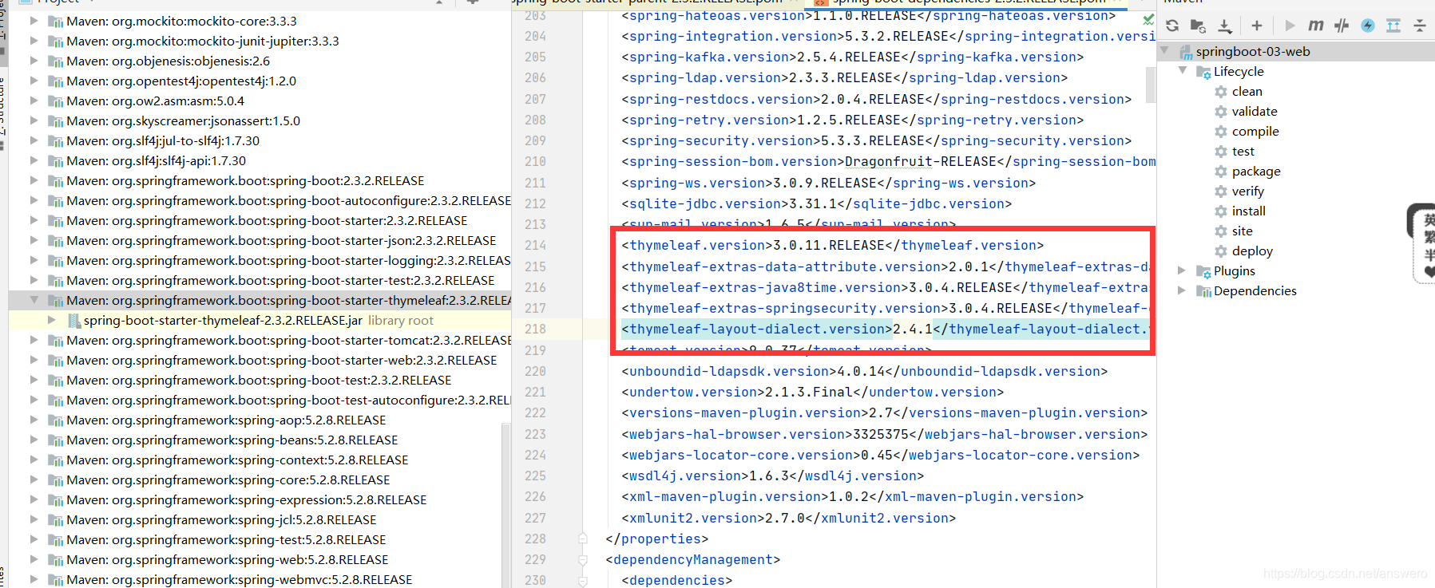Expand Maven: org.mockito:mockito-junit-jupiter:3.3.3
The width and height of the screenshot is (1435, 588).
[34, 41]
